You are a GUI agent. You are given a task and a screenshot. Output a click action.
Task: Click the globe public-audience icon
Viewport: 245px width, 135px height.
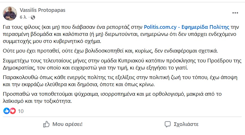point(33,17)
